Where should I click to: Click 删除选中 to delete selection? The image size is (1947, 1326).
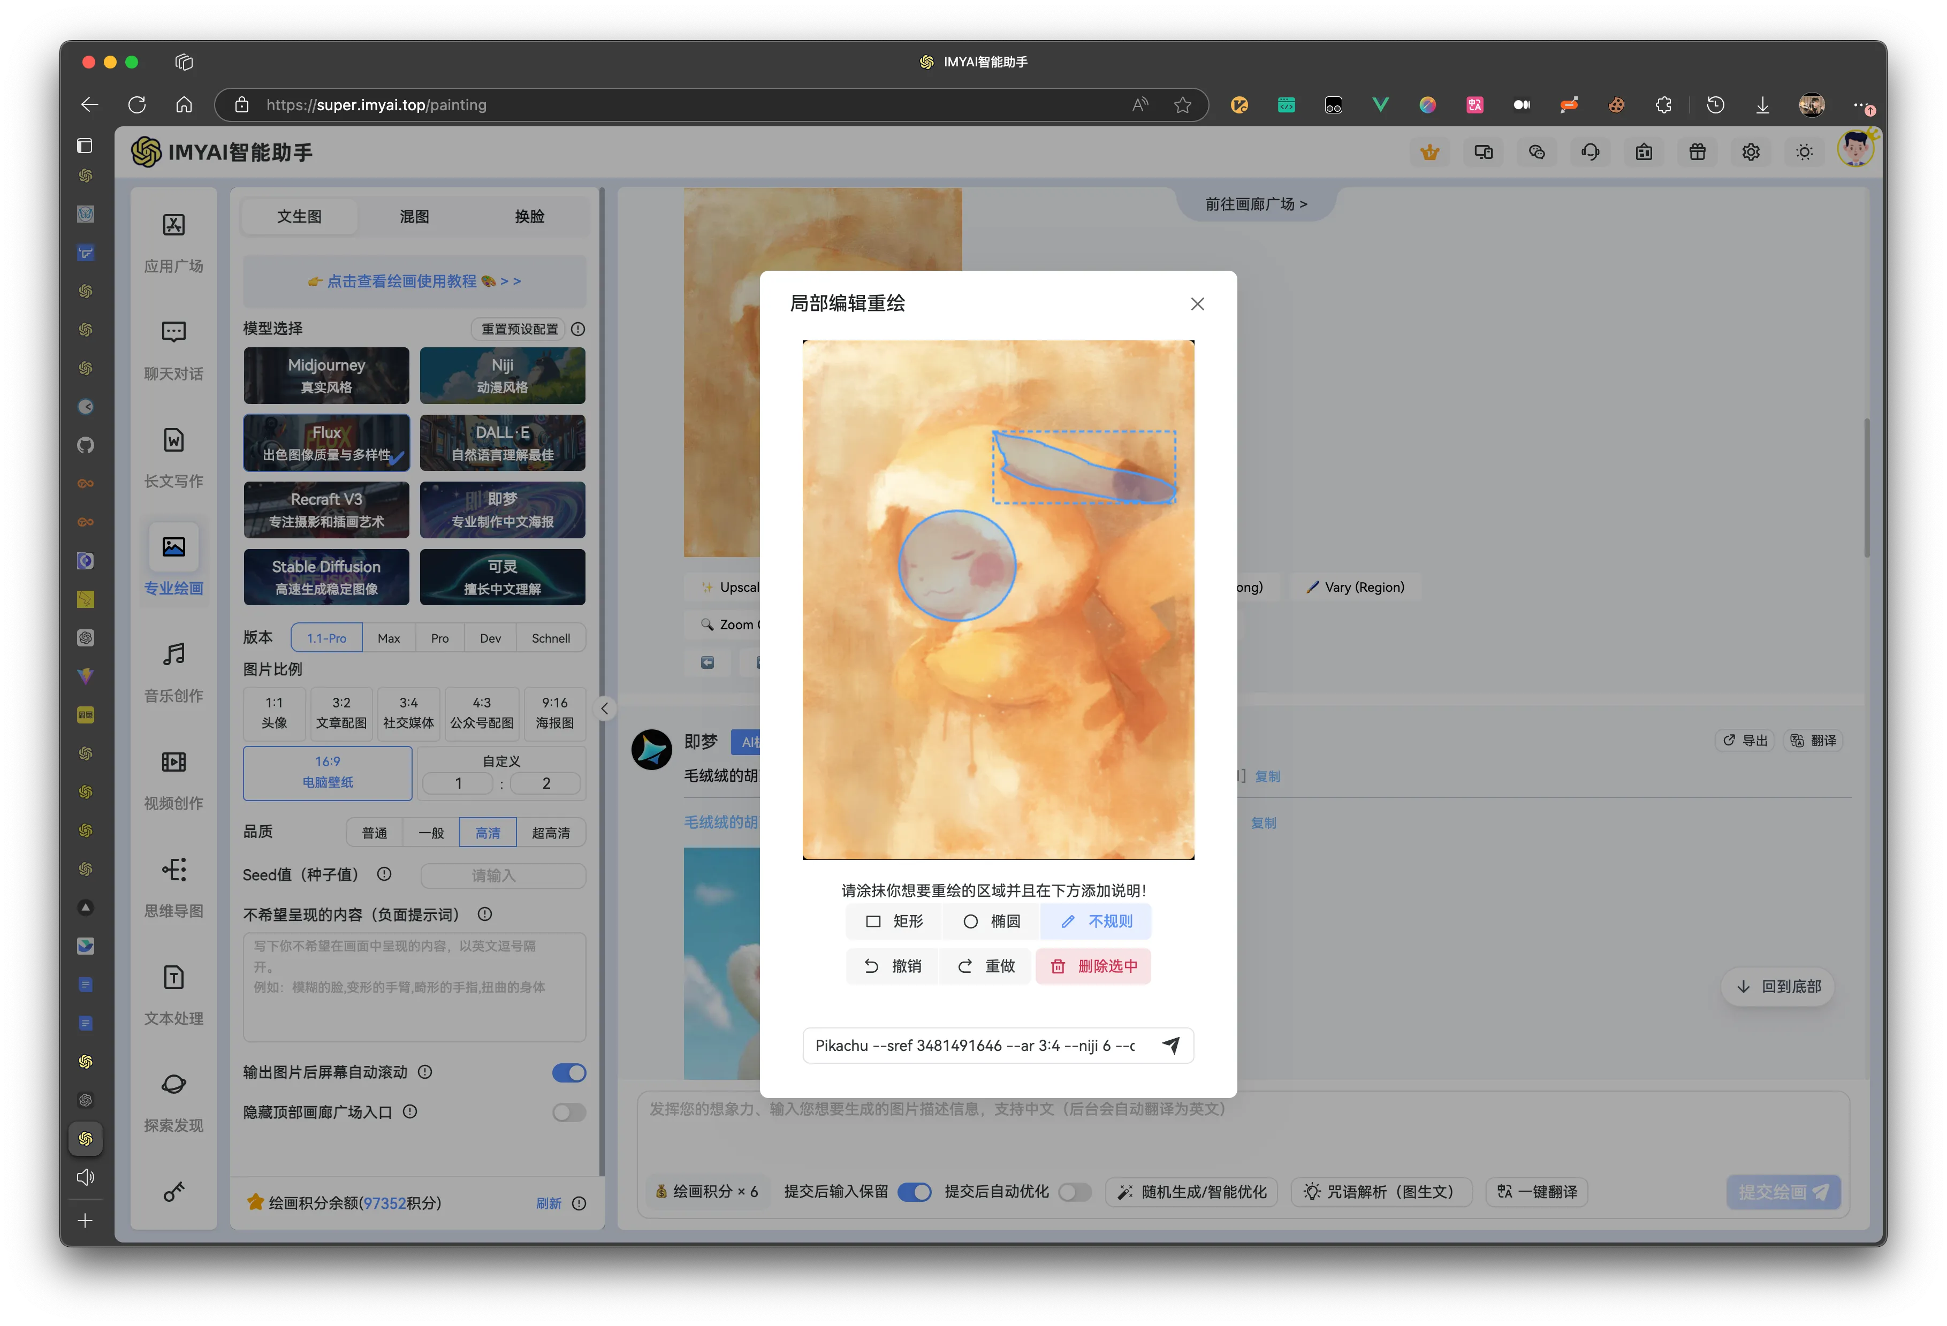[1093, 966]
